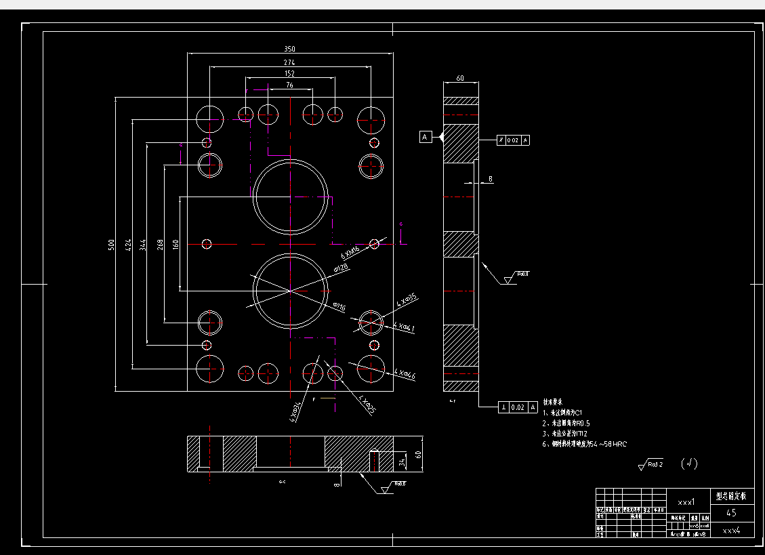The width and height of the screenshot is (765, 555).
Task: Click the Φ128 diameter label
Action: [x=341, y=268]
